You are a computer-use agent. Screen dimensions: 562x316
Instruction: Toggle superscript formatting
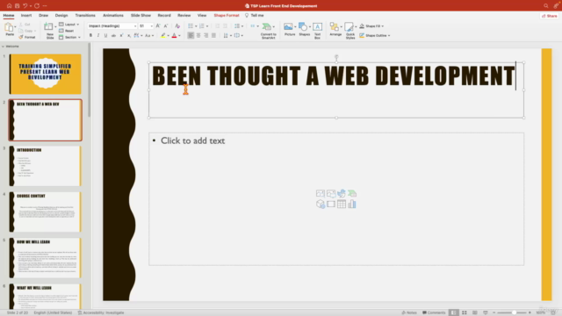click(121, 35)
